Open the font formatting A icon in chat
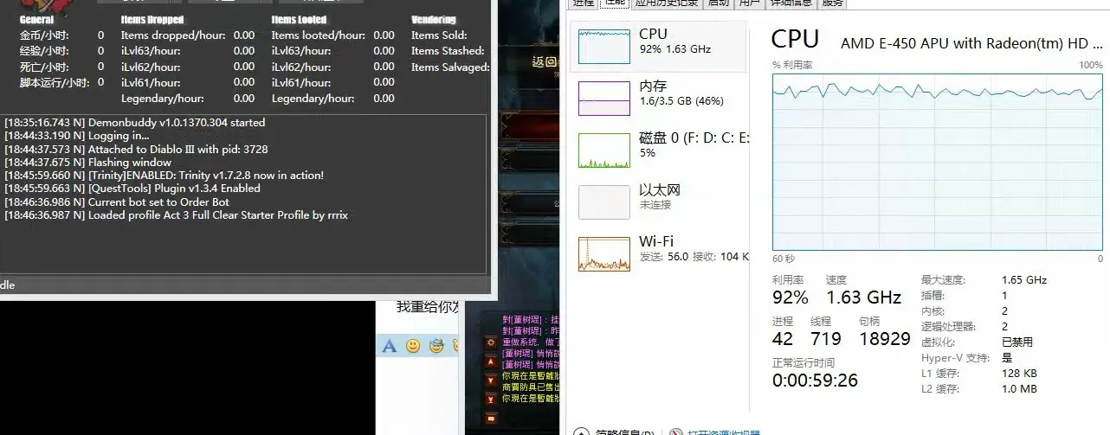This screenshot has width=1110, height=435. point(390,346)
